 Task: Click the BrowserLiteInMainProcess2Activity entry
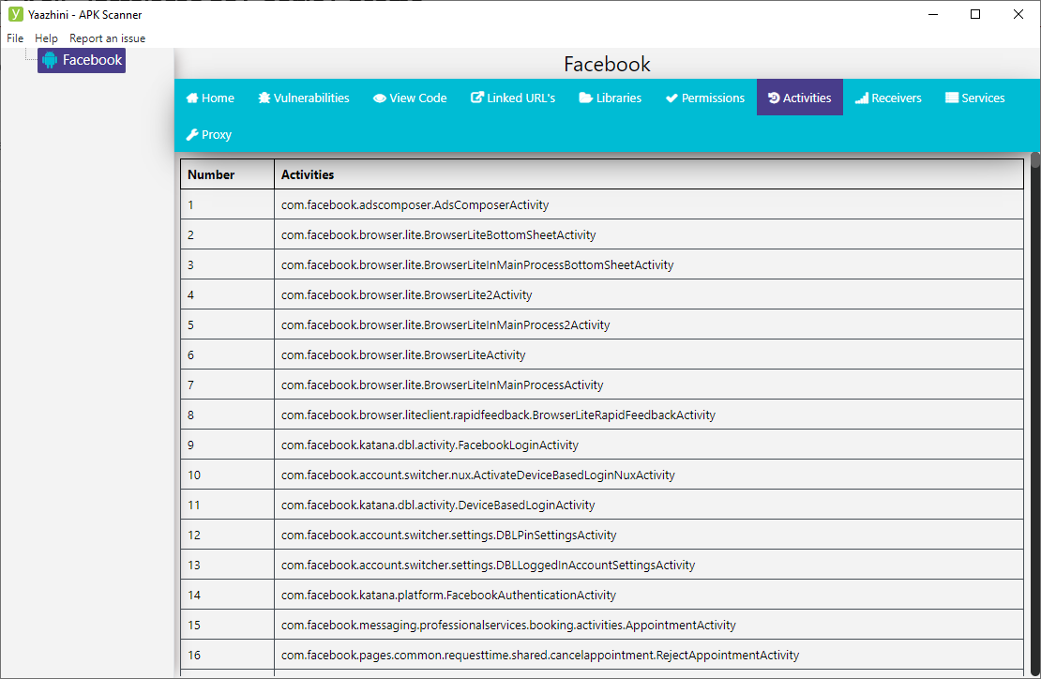coord(602,324)
